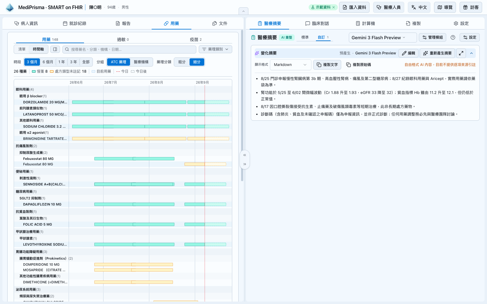The width and height of the screenshot is (487, 304).
Task: Expand left panel with double-right arrow
Action: [x=245, y=164]
